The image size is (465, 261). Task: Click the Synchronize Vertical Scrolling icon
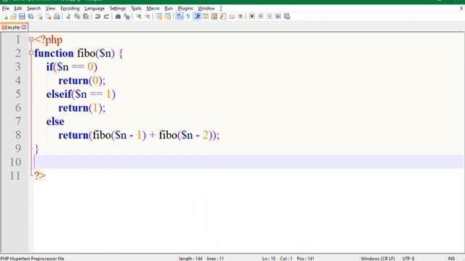pyautogui.click(x=159, y=17)
